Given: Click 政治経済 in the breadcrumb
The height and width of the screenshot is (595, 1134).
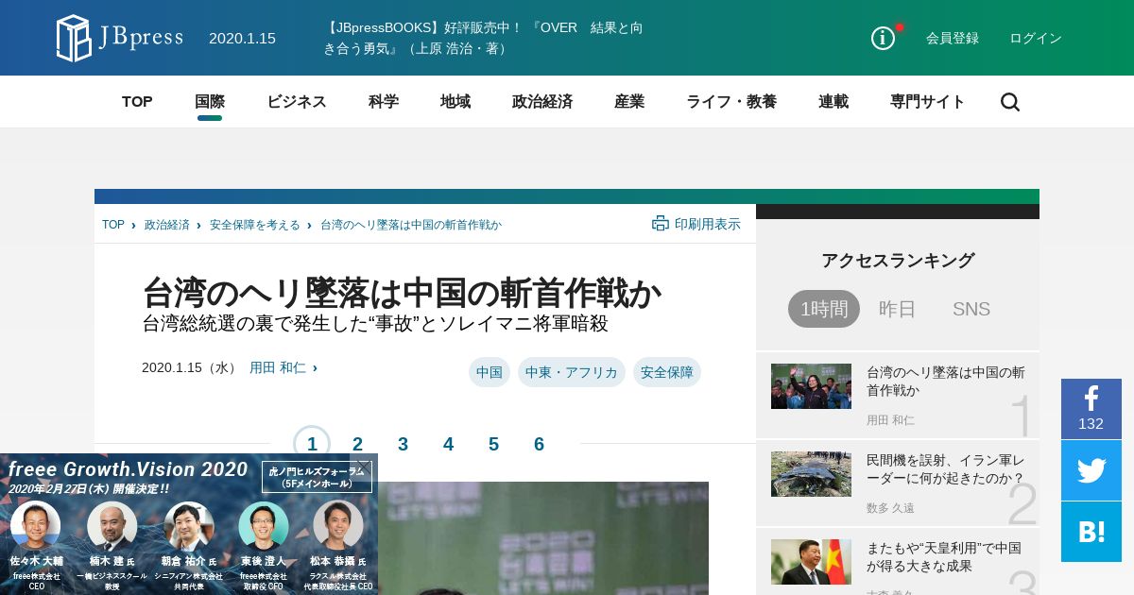Looking at the screenshot, I should (167, 225).
